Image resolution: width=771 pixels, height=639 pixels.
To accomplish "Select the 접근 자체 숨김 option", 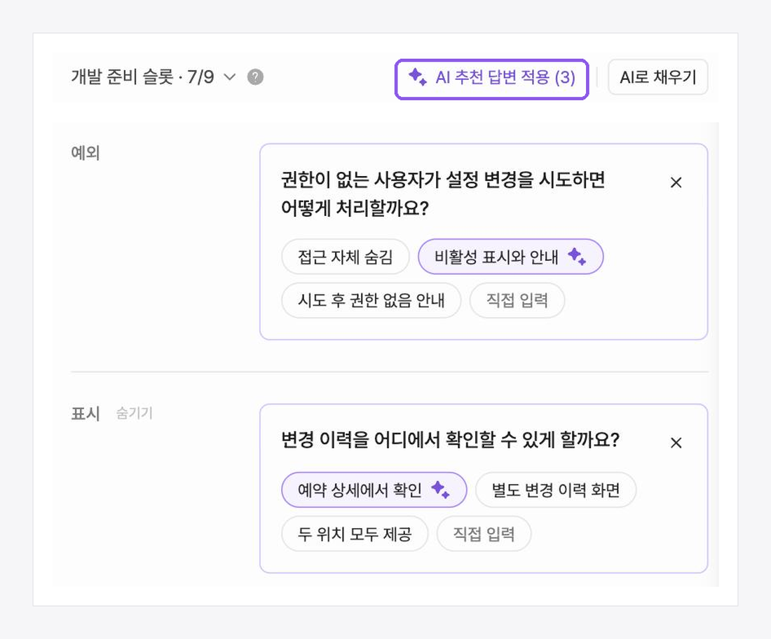I will 345,257.
